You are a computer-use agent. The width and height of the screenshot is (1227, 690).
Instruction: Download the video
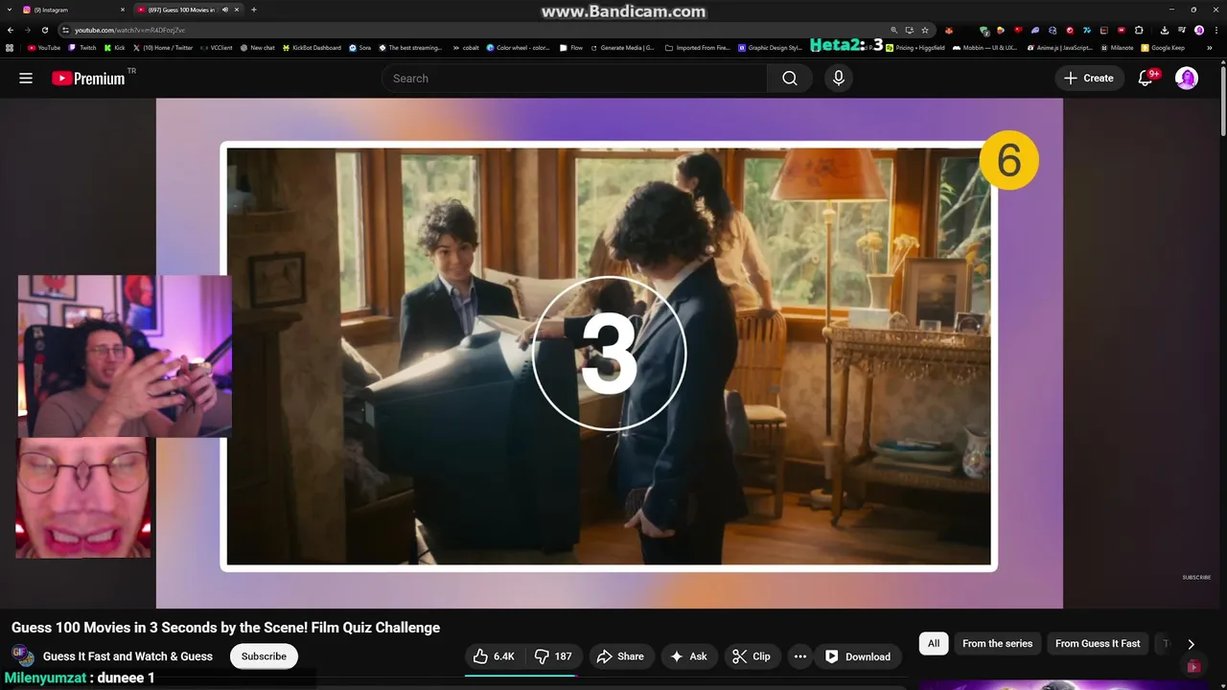(859, 656)
